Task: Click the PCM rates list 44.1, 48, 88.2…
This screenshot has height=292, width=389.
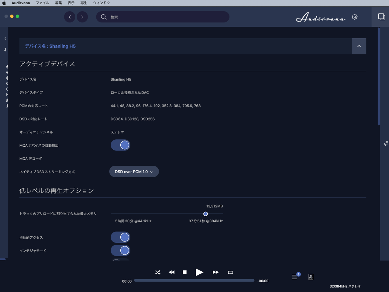Action: point(156,106)
